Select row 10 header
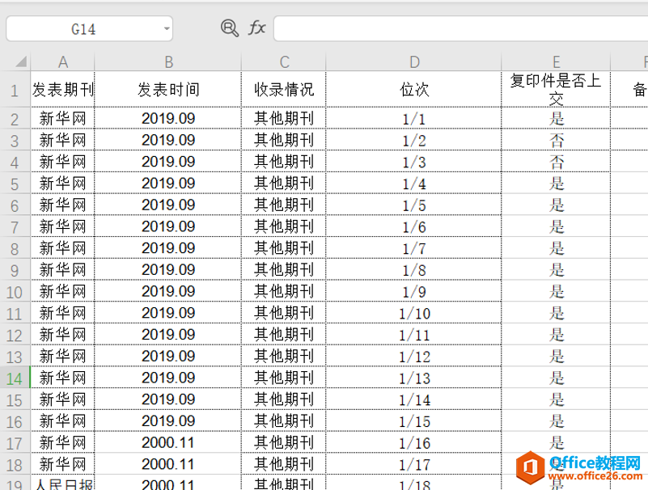 15,292
